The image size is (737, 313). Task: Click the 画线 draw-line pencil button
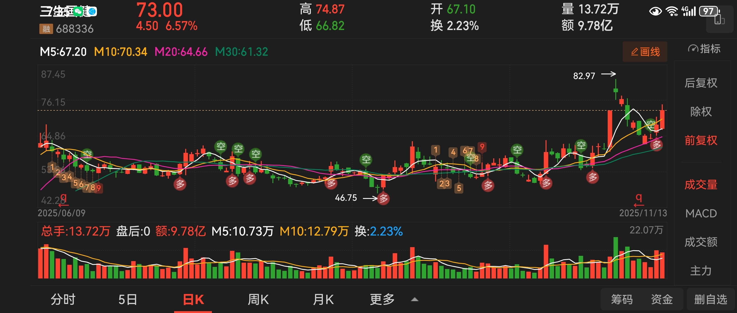(x=645, y=52)
